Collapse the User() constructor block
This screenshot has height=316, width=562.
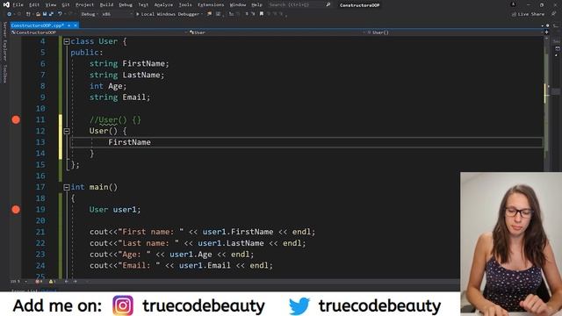point(67,131)
